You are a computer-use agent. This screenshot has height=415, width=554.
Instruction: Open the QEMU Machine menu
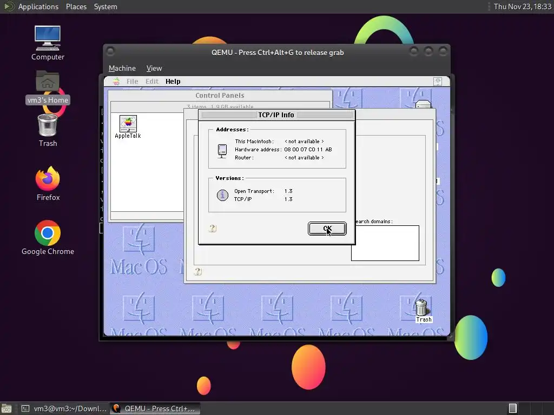tap(122, 69)
